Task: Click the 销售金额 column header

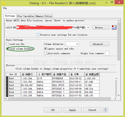Action: [92, 74]
